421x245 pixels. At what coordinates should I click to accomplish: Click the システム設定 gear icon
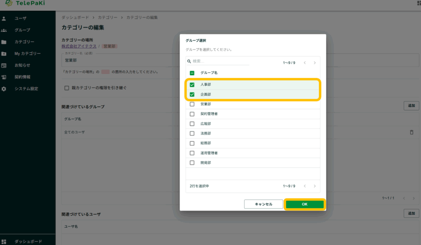click(x=4, y=89)
